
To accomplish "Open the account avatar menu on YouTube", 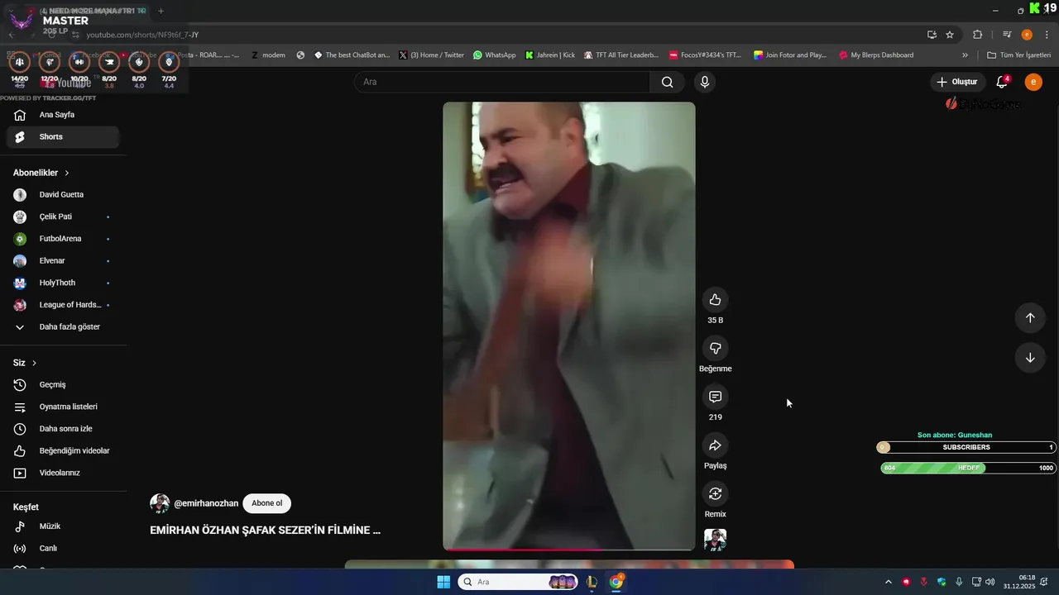I will [1033, 82].
